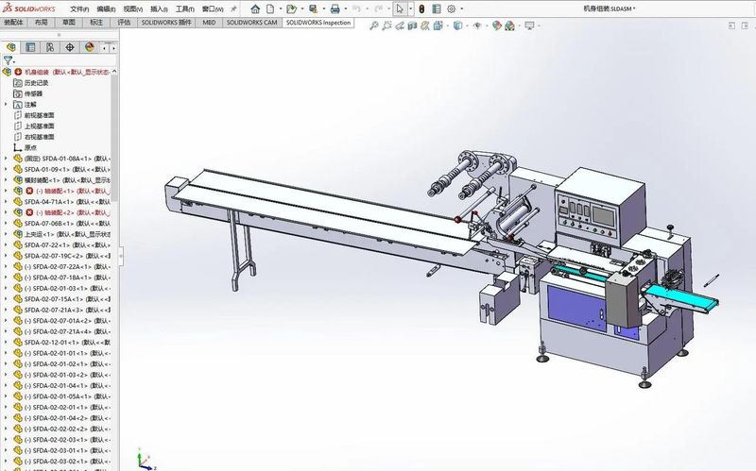The height and width of the screenshot is (471, 756).
Task: Click the Edit Appearance color ball icon
Action: coord(497,25)
